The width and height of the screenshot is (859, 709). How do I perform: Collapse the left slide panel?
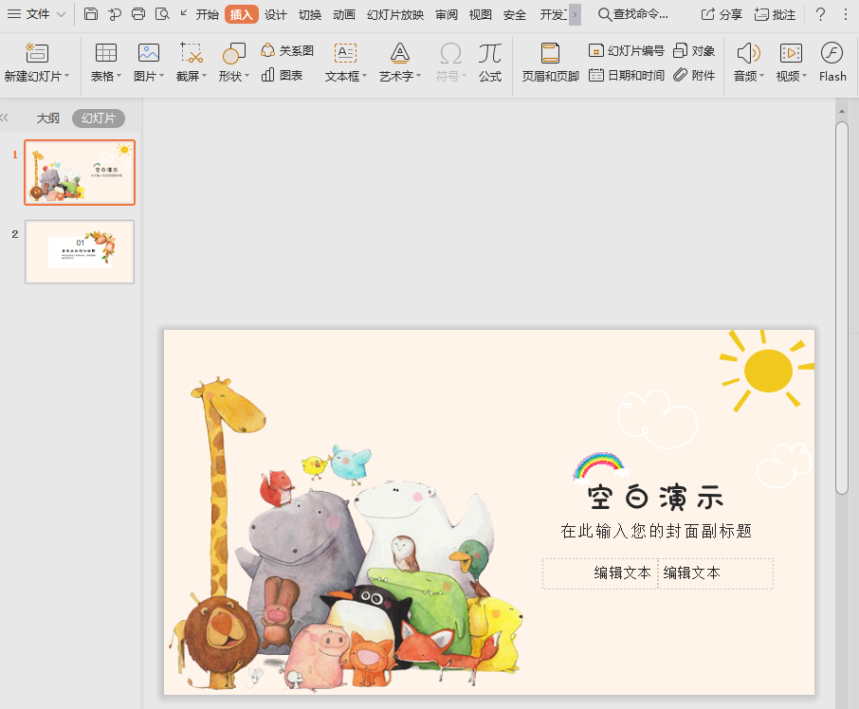(x=5, y=118)
